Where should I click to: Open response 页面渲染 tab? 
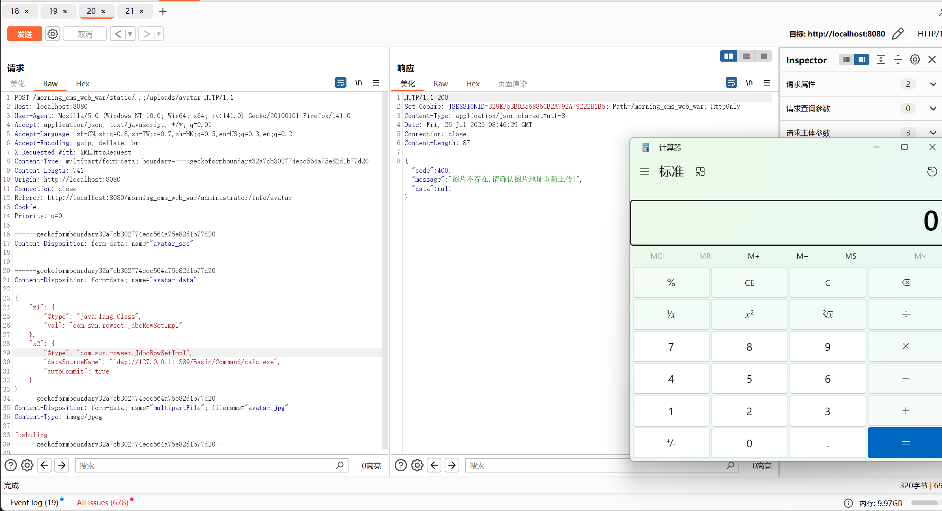click(512, 84)
